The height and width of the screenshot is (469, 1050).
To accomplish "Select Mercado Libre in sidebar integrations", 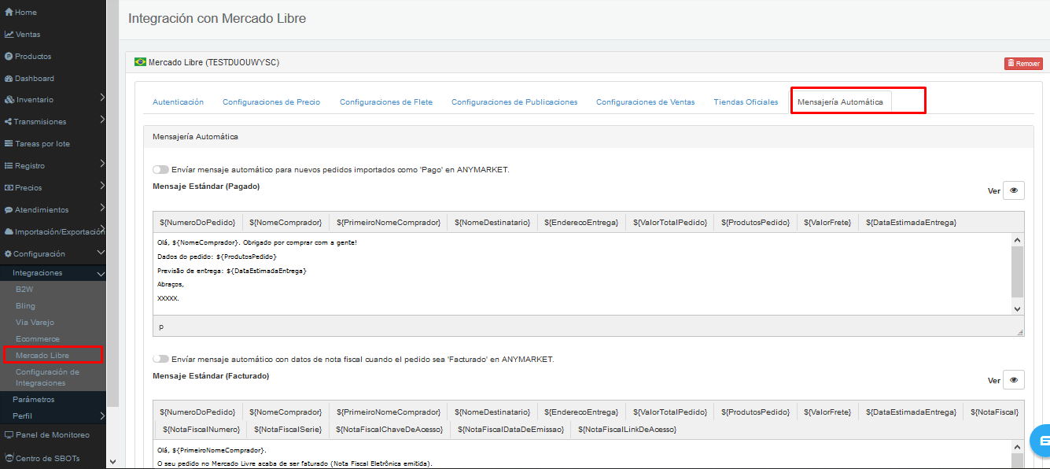I will pos(42,356).
